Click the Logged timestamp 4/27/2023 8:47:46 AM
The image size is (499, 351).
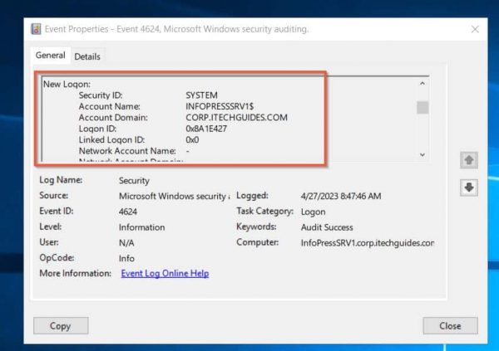click(341, 196)
